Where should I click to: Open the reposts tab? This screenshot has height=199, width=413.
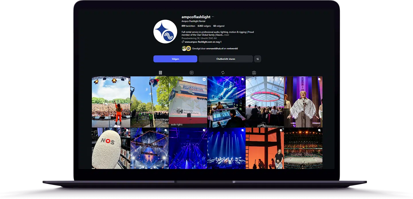click(x=223, y=73)
